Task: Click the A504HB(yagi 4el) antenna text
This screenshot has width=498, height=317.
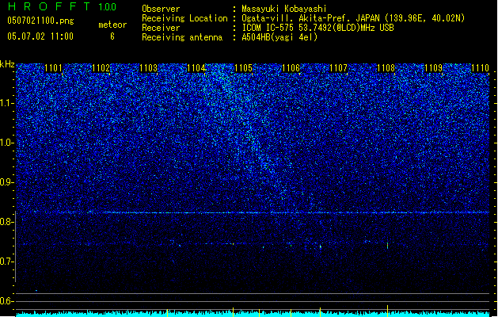Action: point(279,37)
